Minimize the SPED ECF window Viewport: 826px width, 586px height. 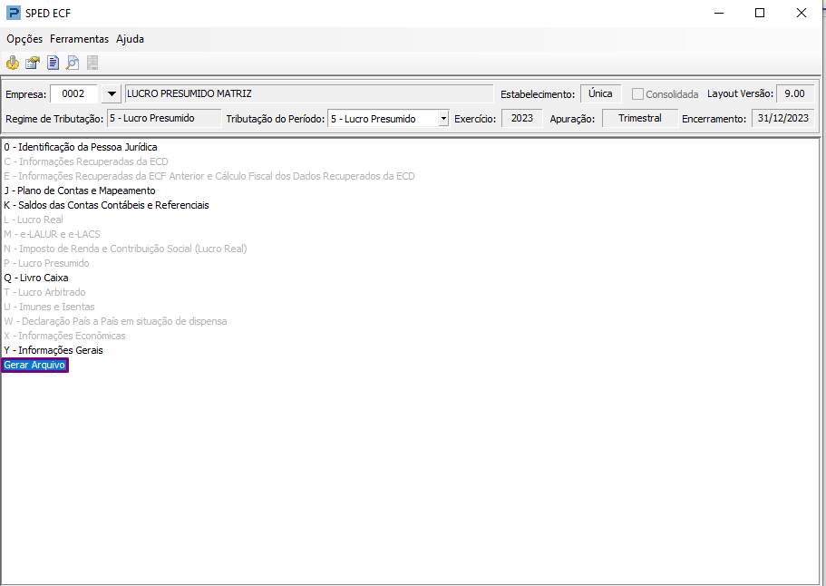[x=719, y=13]
